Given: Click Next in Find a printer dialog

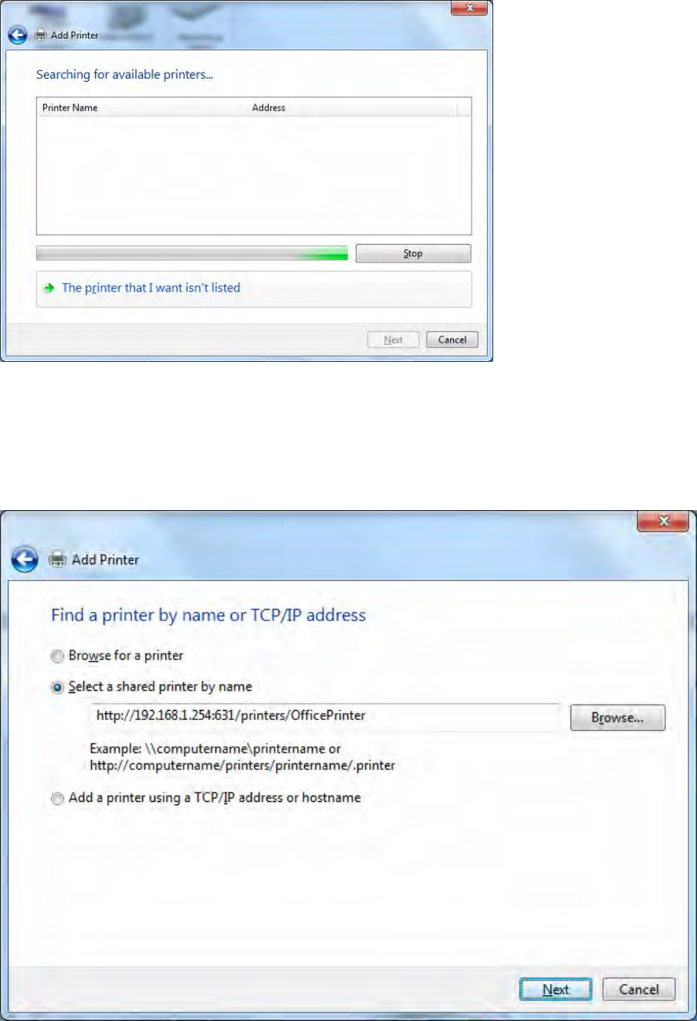Looking at the screenshot, I should click(556, 989).
